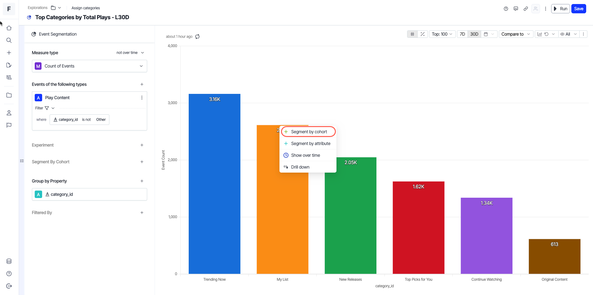Go to home via sidebar house icon
This screenshot has width=593, height=295.
pyautogui.click(x=9, y=28)
